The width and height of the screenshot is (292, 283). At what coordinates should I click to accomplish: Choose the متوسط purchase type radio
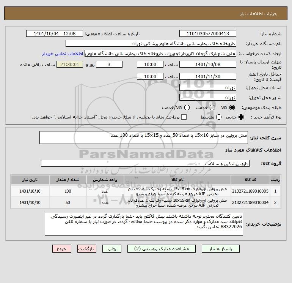pyautogui.click(x=219, y=117)
